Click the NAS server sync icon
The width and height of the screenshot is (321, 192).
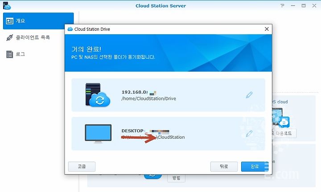point(98,95)
